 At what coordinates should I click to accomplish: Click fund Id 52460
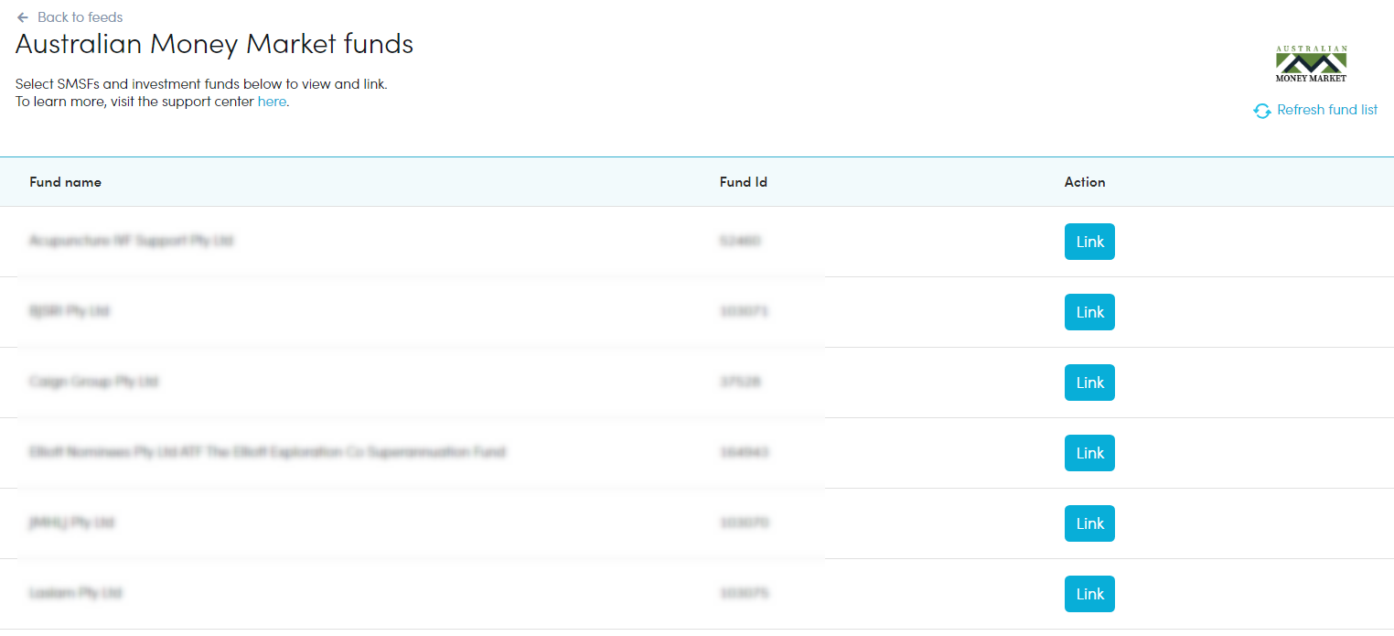pos(740,241)
